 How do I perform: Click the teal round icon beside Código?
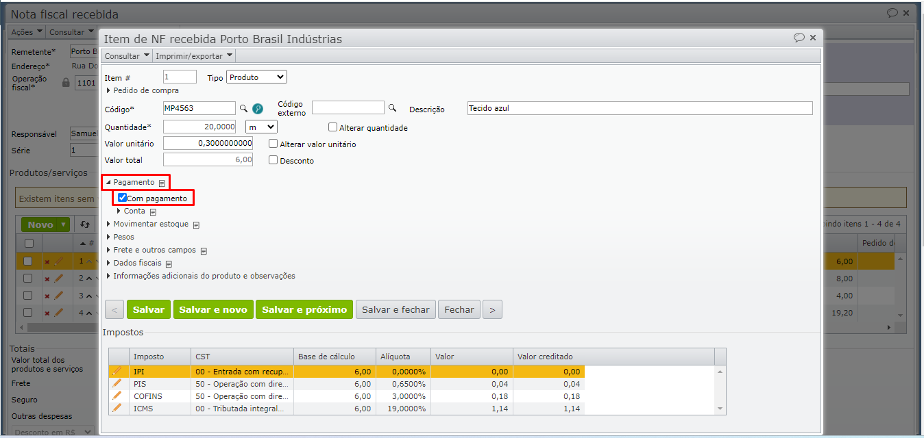pyautogui.click(x=258, y=108)
